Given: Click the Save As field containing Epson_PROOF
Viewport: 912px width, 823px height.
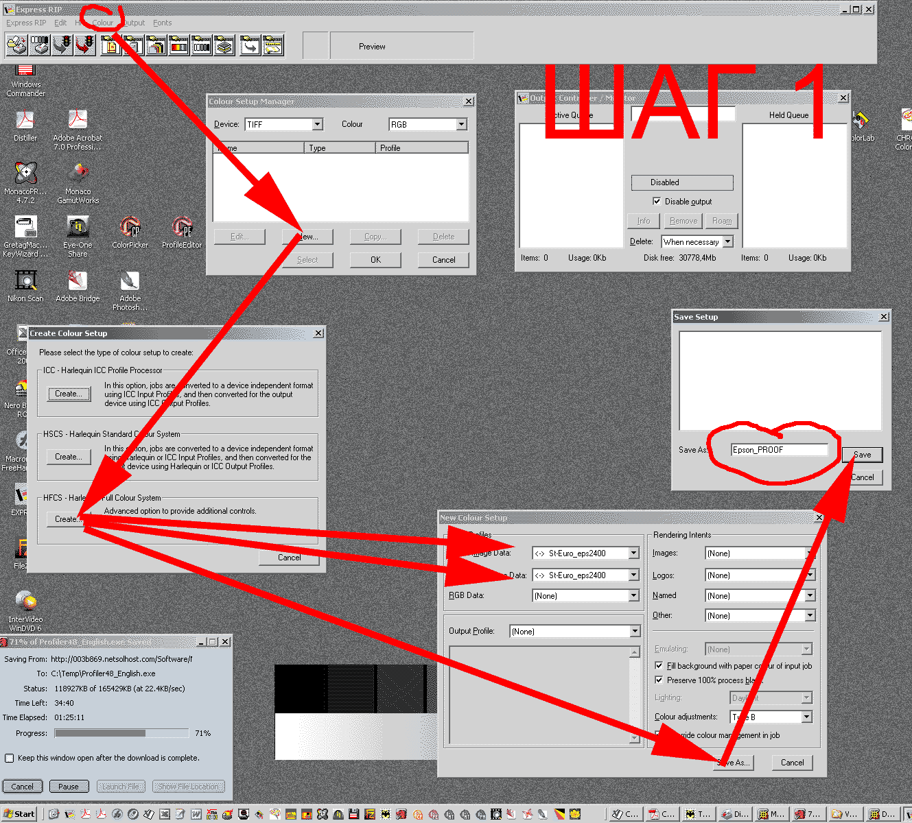Looking at the screenshot, I should [780, 450].
